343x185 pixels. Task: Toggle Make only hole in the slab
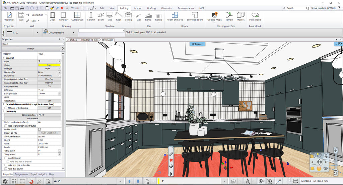click(6, 165)
